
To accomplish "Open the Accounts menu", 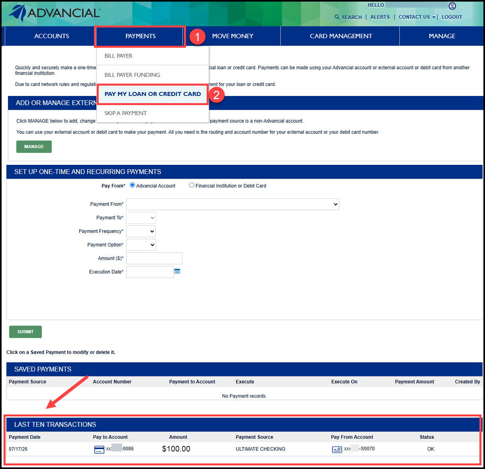I will pos(51,36).
